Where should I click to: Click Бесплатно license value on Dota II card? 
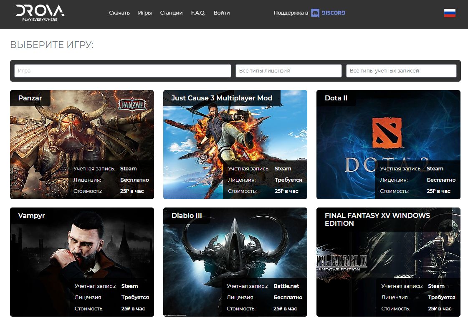[x=441, y=180]
